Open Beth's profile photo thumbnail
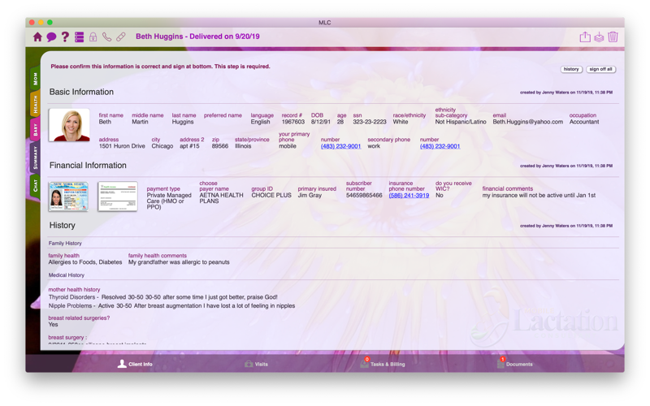 (x=69, y=125)
